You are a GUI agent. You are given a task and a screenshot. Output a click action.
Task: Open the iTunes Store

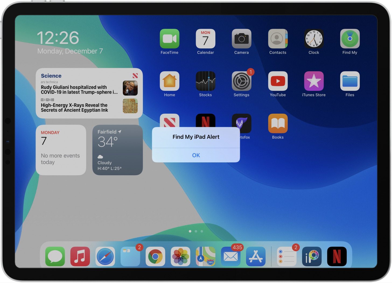[x=314, y=81]
